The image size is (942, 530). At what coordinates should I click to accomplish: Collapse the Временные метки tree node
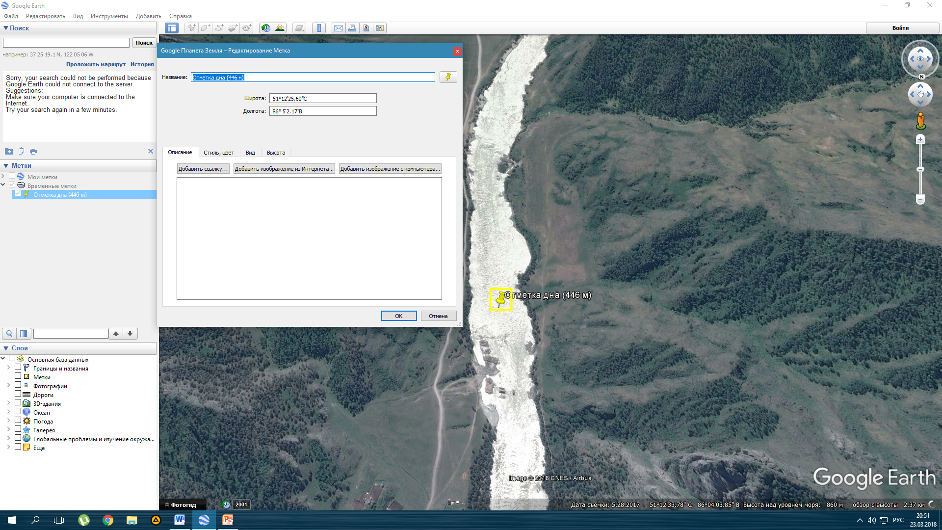point(3,185)
